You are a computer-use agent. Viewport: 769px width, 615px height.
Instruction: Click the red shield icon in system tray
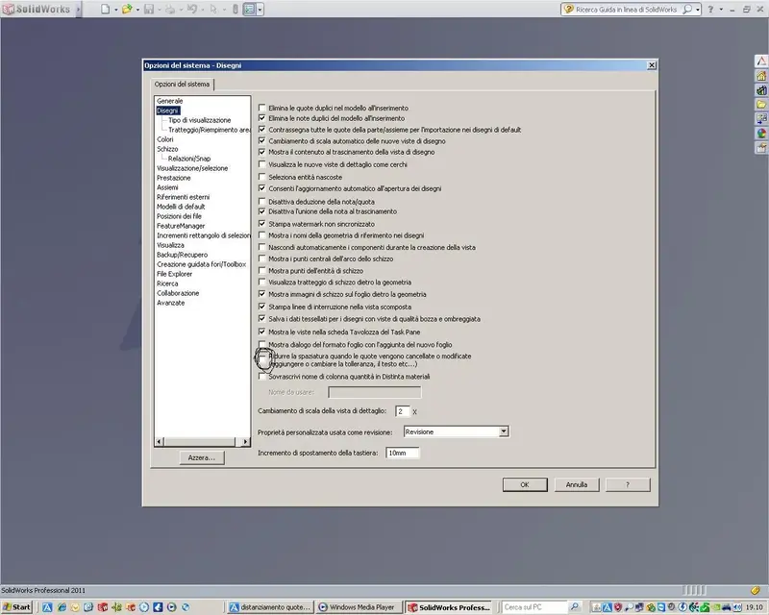[x=617, y=607]
